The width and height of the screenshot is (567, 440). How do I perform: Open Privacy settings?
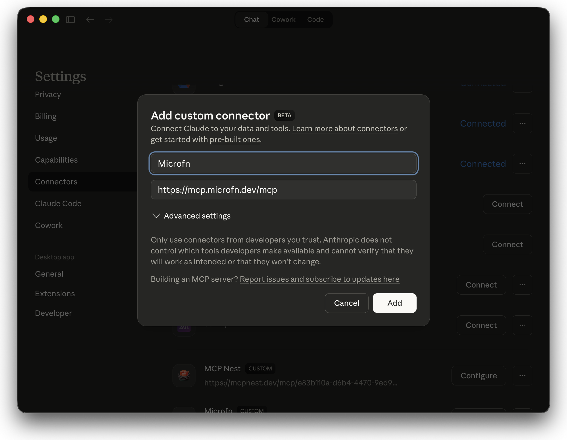click(x=48, y=94)
